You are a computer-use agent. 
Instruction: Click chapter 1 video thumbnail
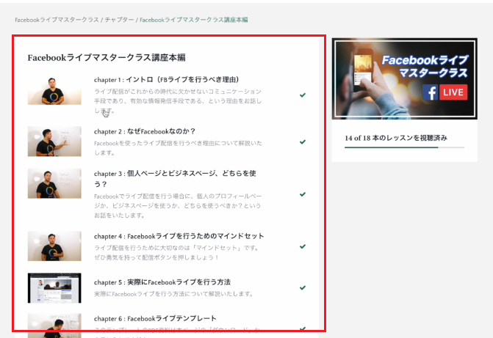54,89
